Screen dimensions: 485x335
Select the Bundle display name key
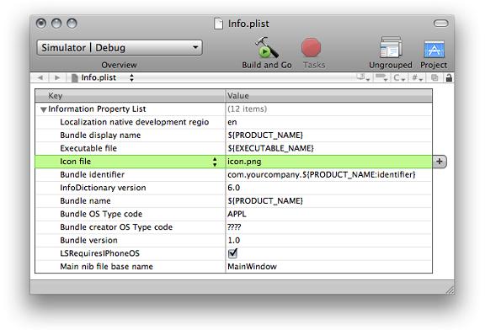click(x=100, y=136)
